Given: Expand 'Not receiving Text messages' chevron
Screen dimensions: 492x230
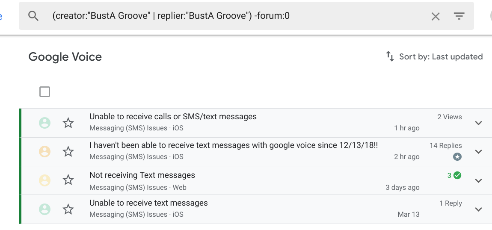Looking at the screenshot, I should 478,180.
